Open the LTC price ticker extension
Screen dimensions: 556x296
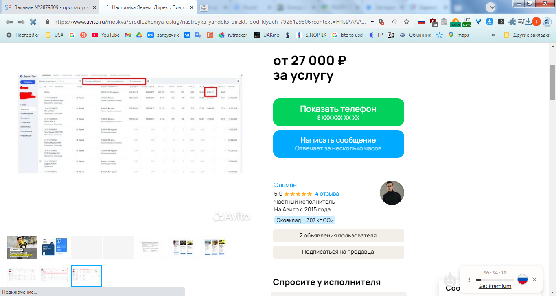466,22
